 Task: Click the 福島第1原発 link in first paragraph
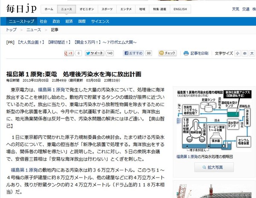click(52, 90)
